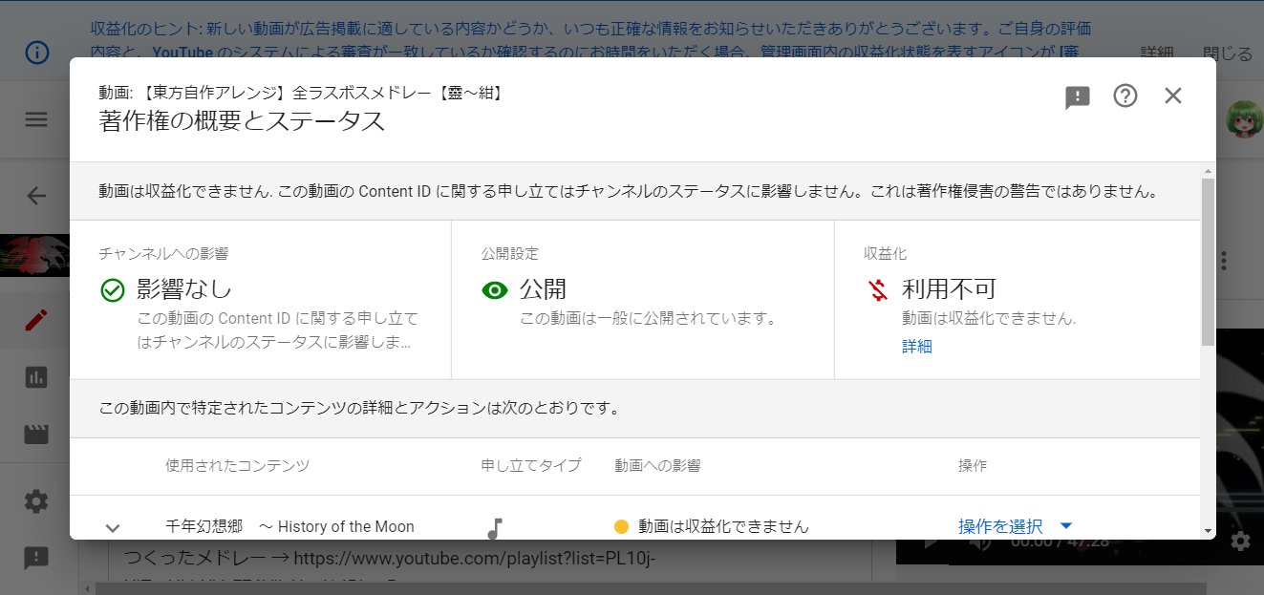Click the report-issue icon in the dialog header

coord(1077,96)
